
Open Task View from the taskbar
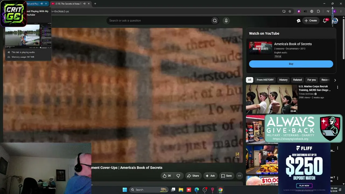(173, 190)
